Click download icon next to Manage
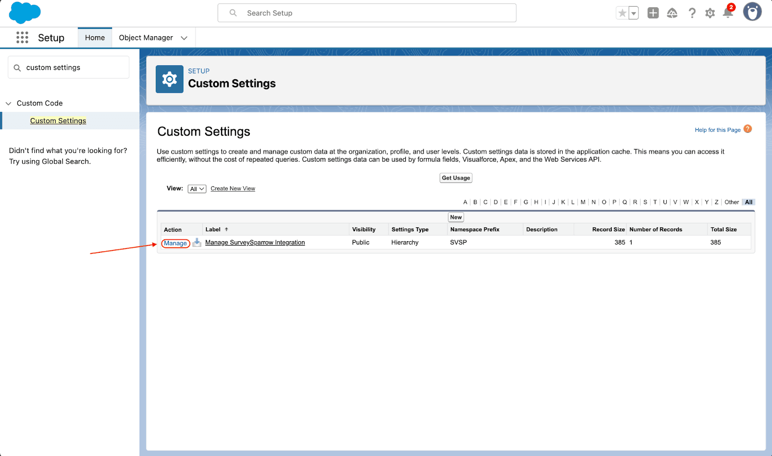 pyautogui.click(x=197, y=243)
